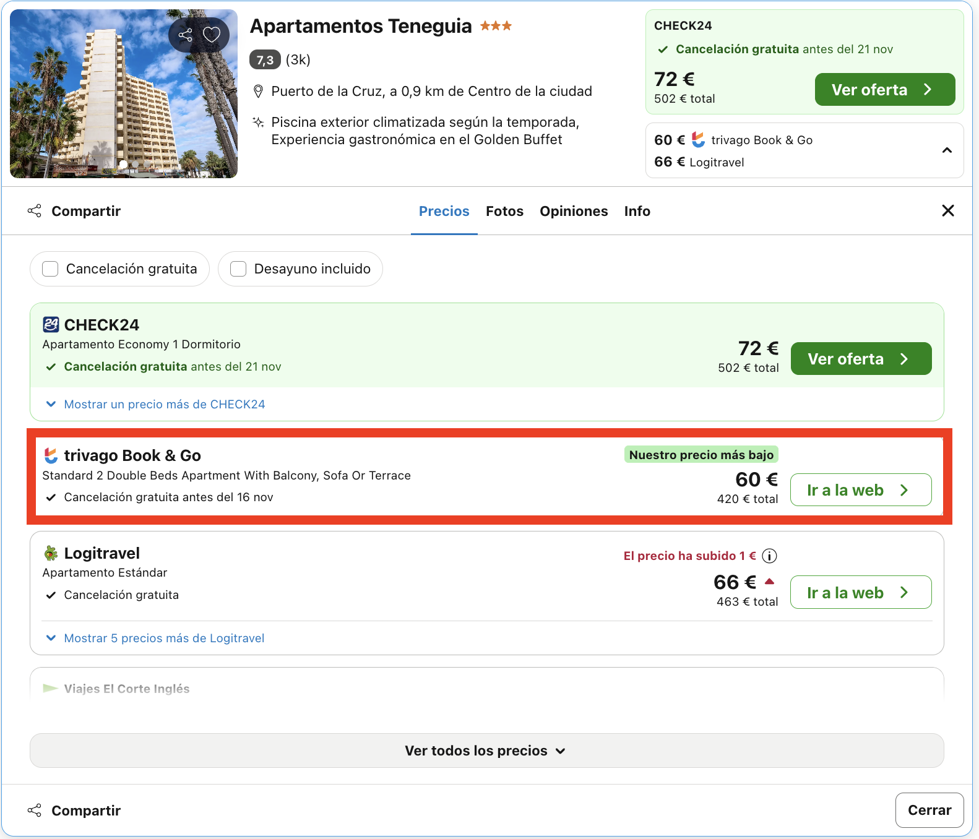Click the Apartamentos Teneguia title
The image size is (979, 839).
(x=361, y=26)
